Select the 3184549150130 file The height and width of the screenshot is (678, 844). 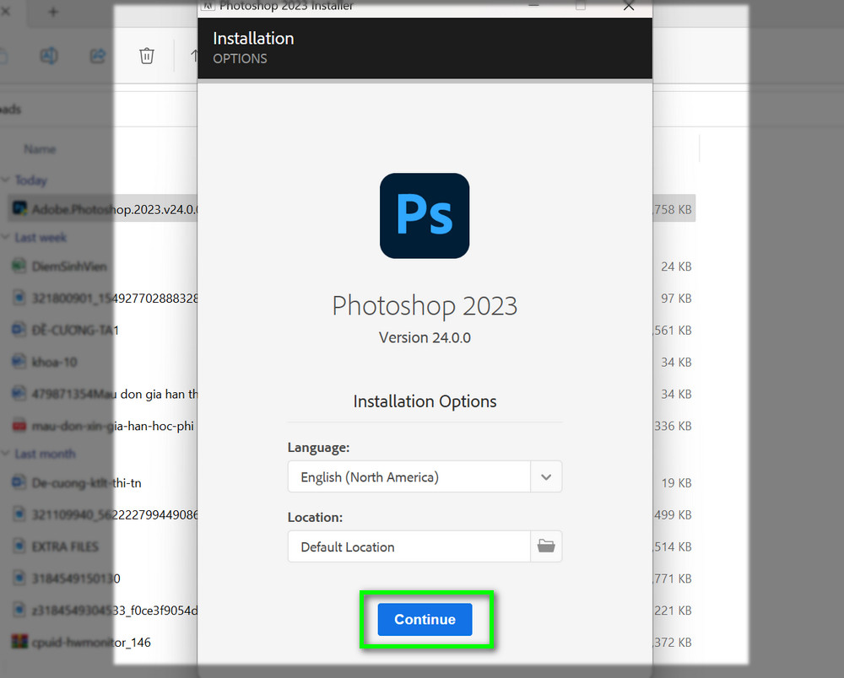tap(76, 578)
